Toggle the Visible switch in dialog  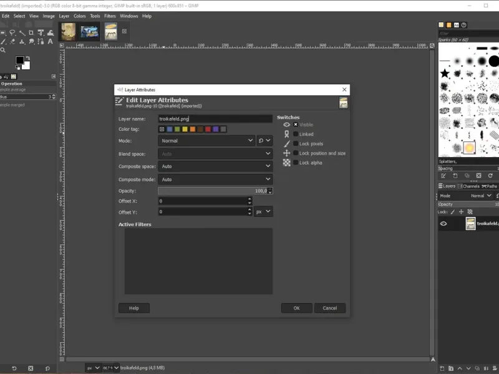(296, 125)
